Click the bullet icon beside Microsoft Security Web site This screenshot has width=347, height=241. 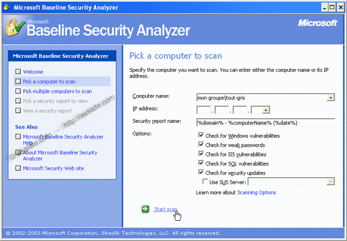click(x=18, y=168)
